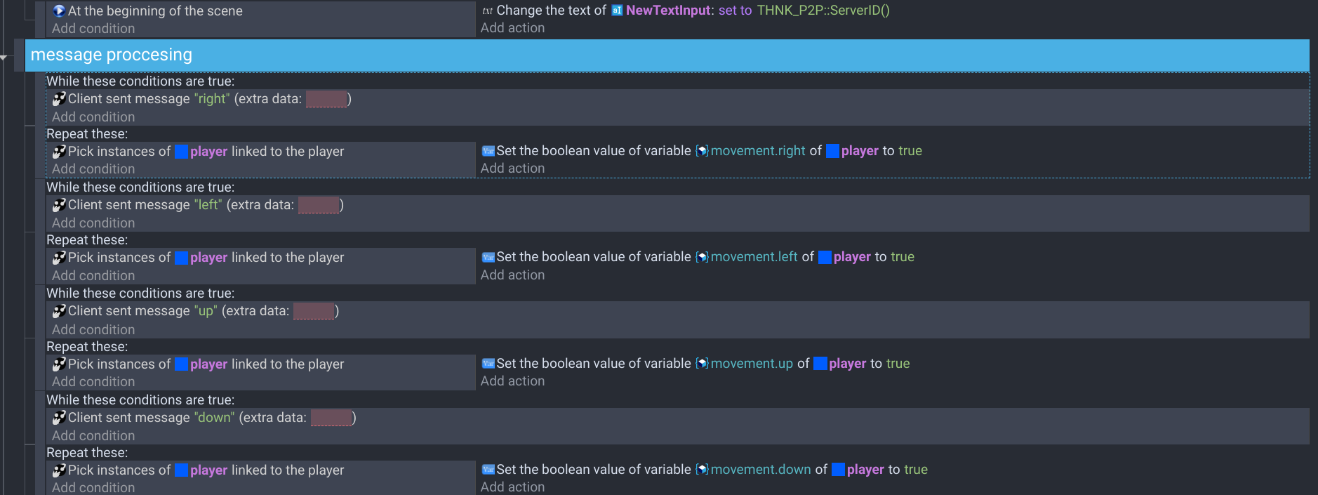This screenshot has height=495, width=1318.
Task: Click the 'At the beginning of the scene' condition icon
Action: pos(59,11)
